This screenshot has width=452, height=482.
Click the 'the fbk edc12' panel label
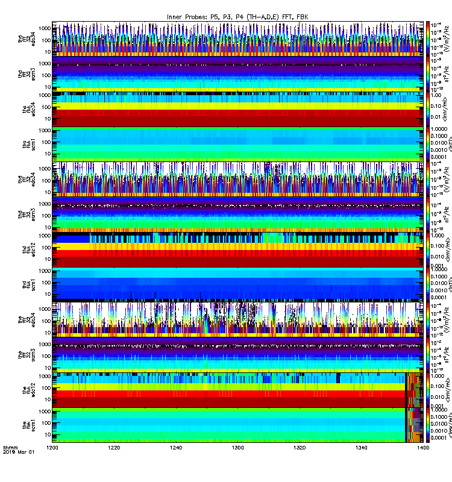click(28, 390)
